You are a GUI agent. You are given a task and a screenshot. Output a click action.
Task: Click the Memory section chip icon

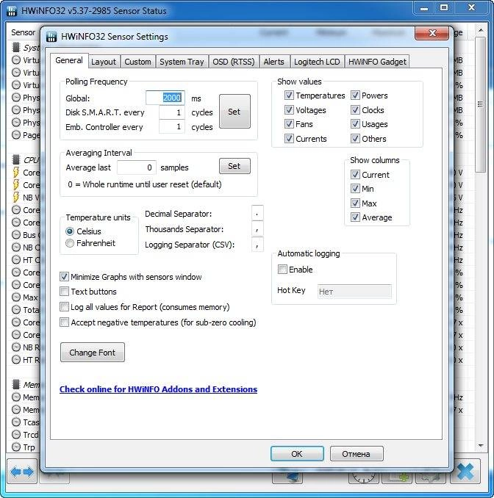click(16, 385)
